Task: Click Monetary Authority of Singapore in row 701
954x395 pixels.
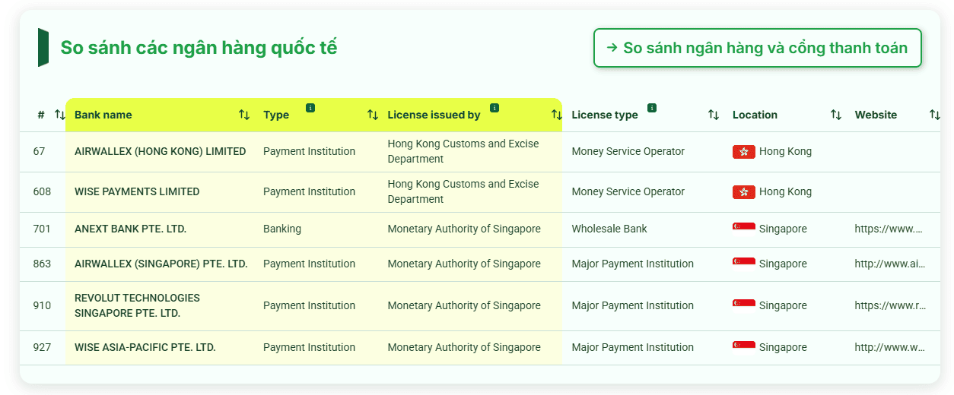Action: [x=464, y=229]
